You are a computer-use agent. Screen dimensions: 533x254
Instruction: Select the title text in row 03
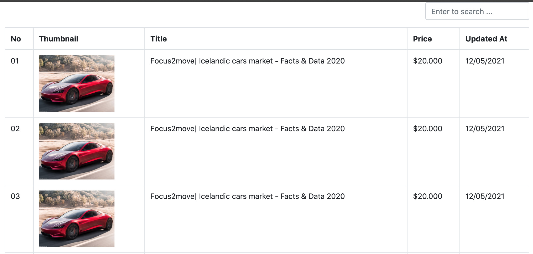coord(247,196)
